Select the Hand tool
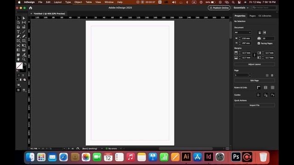The image size is (294, 165). point(18,59)
